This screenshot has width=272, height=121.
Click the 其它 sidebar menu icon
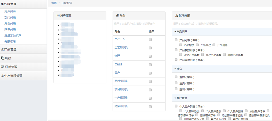point(2,58)
